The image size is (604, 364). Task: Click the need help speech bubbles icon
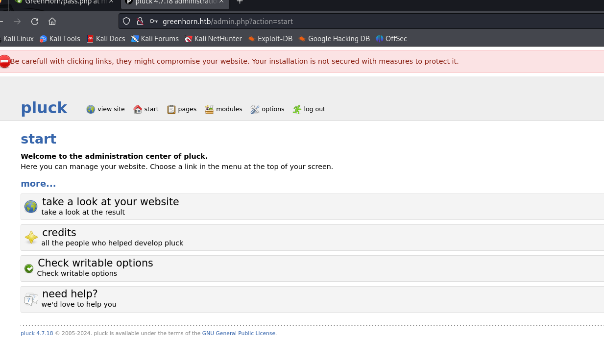[31, 299]
